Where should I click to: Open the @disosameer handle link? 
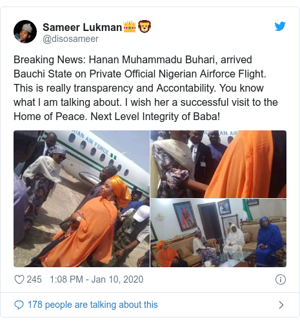pyautogui.click(x=70, y=39)
